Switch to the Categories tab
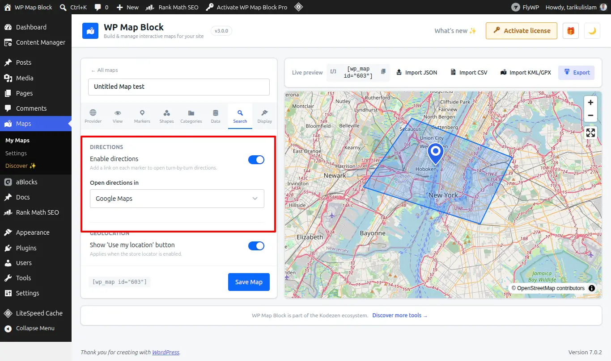This screenshot has height=361, width=611. pyautogui.click(x=191, y=116)
